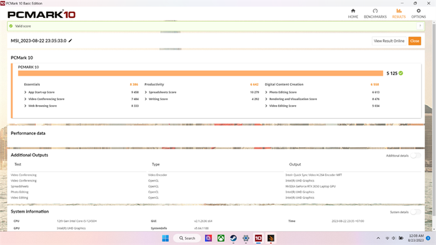Open Options gear icon

click(x=418, y=11)
